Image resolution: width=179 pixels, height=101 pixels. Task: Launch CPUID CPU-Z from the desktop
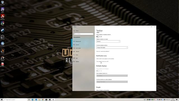pyautogui.click(x=3, y=10)
